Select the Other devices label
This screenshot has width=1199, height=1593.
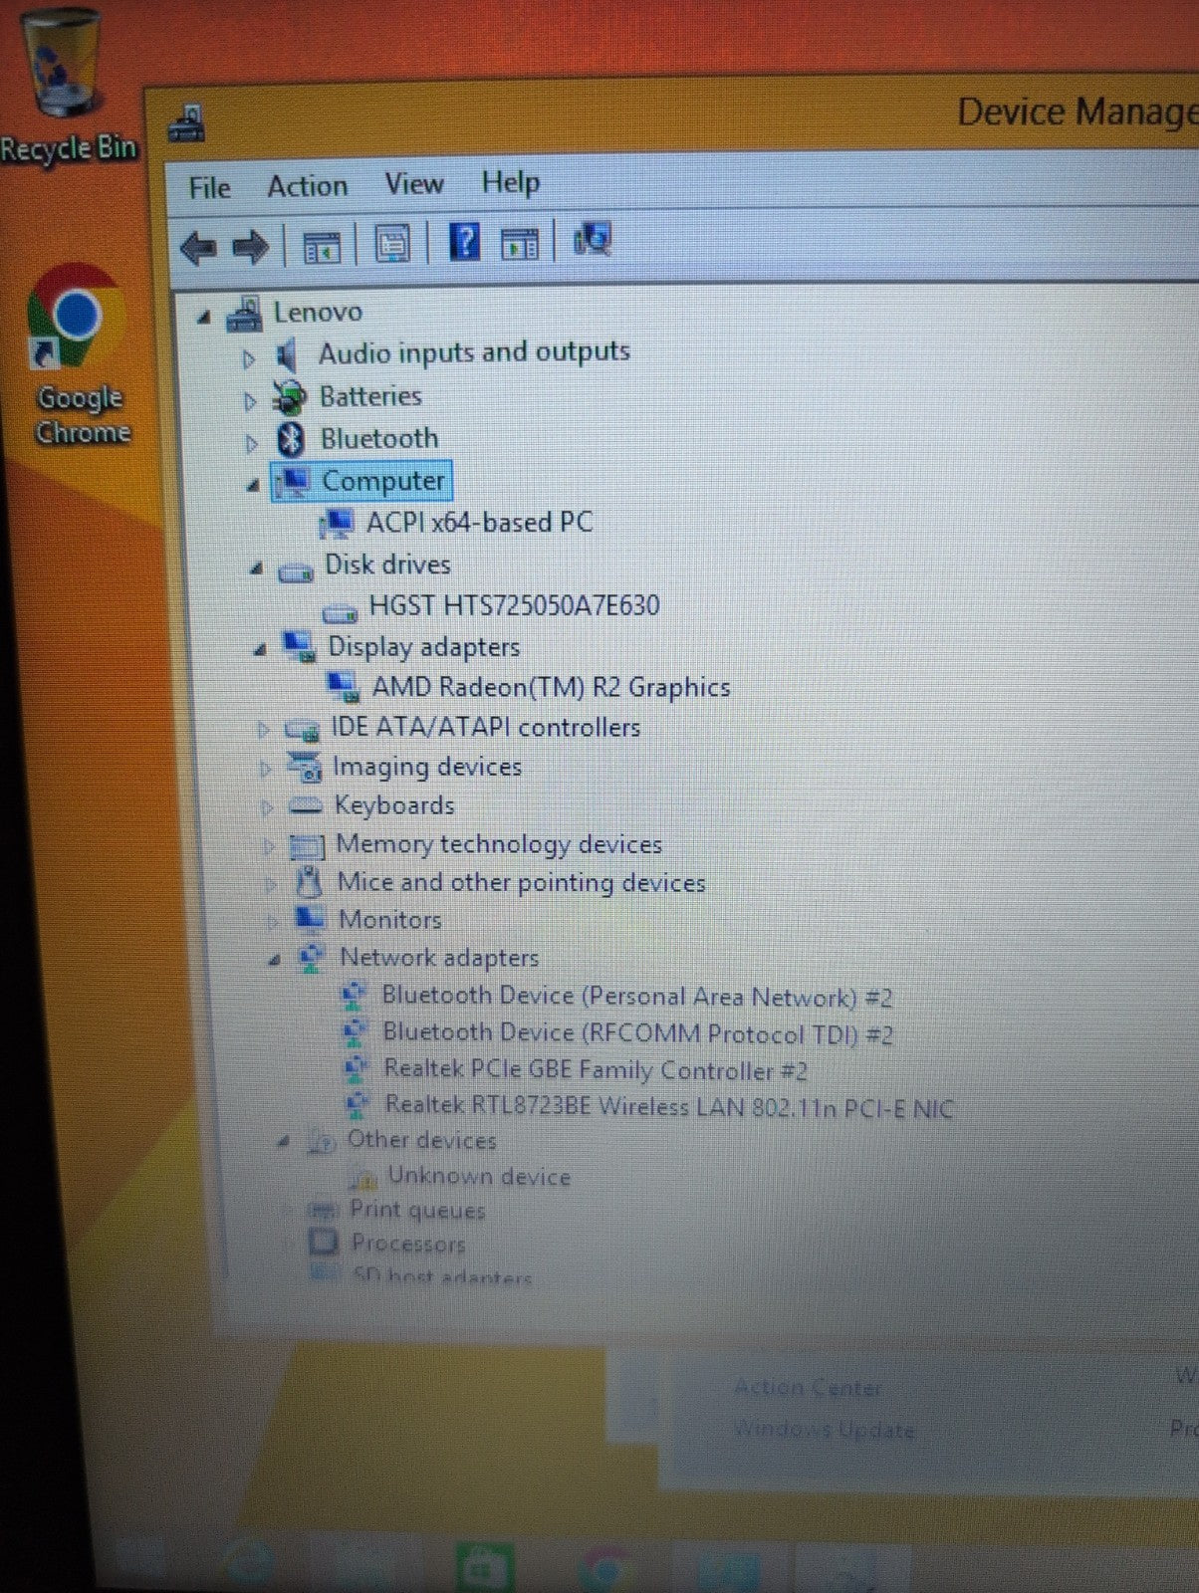[421, 1140]
